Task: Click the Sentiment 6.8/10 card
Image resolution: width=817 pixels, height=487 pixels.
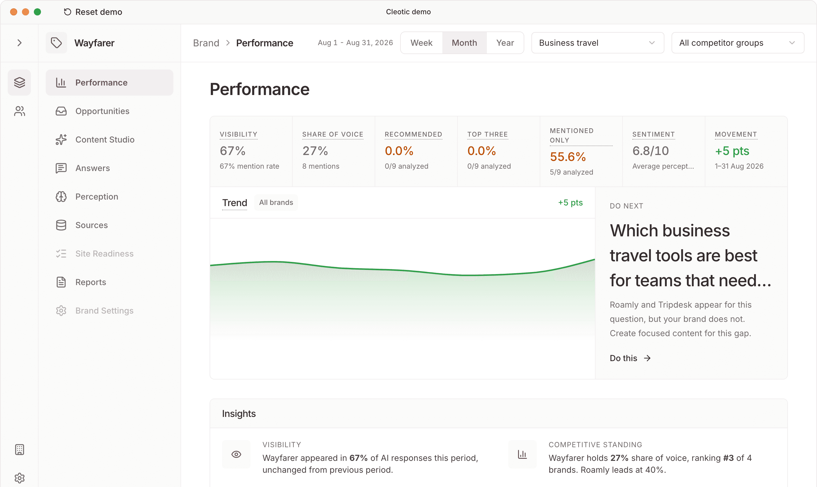Action: tap(664, 151)
